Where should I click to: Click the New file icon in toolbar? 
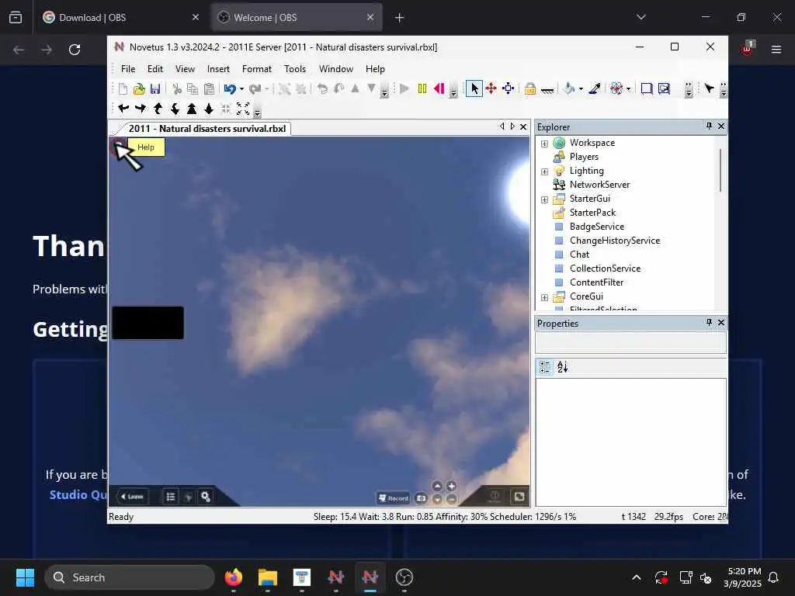click(x=123, y=89)
